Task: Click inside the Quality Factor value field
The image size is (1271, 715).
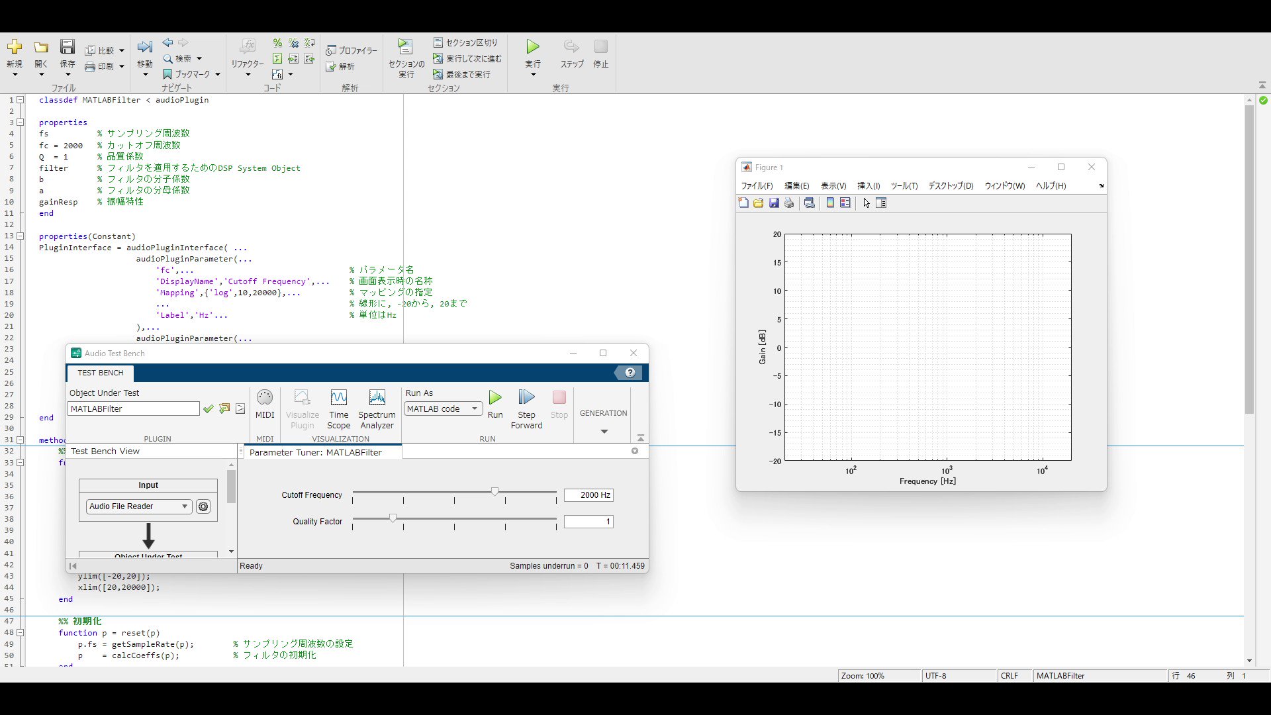Action: coord(588,522)
